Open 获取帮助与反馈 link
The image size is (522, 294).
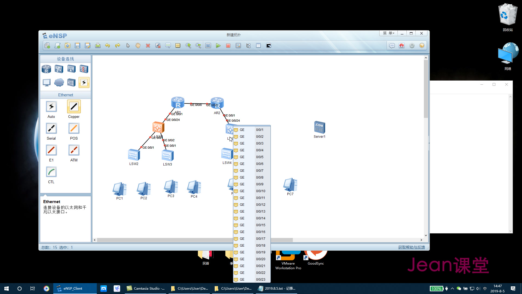point(411,247)
